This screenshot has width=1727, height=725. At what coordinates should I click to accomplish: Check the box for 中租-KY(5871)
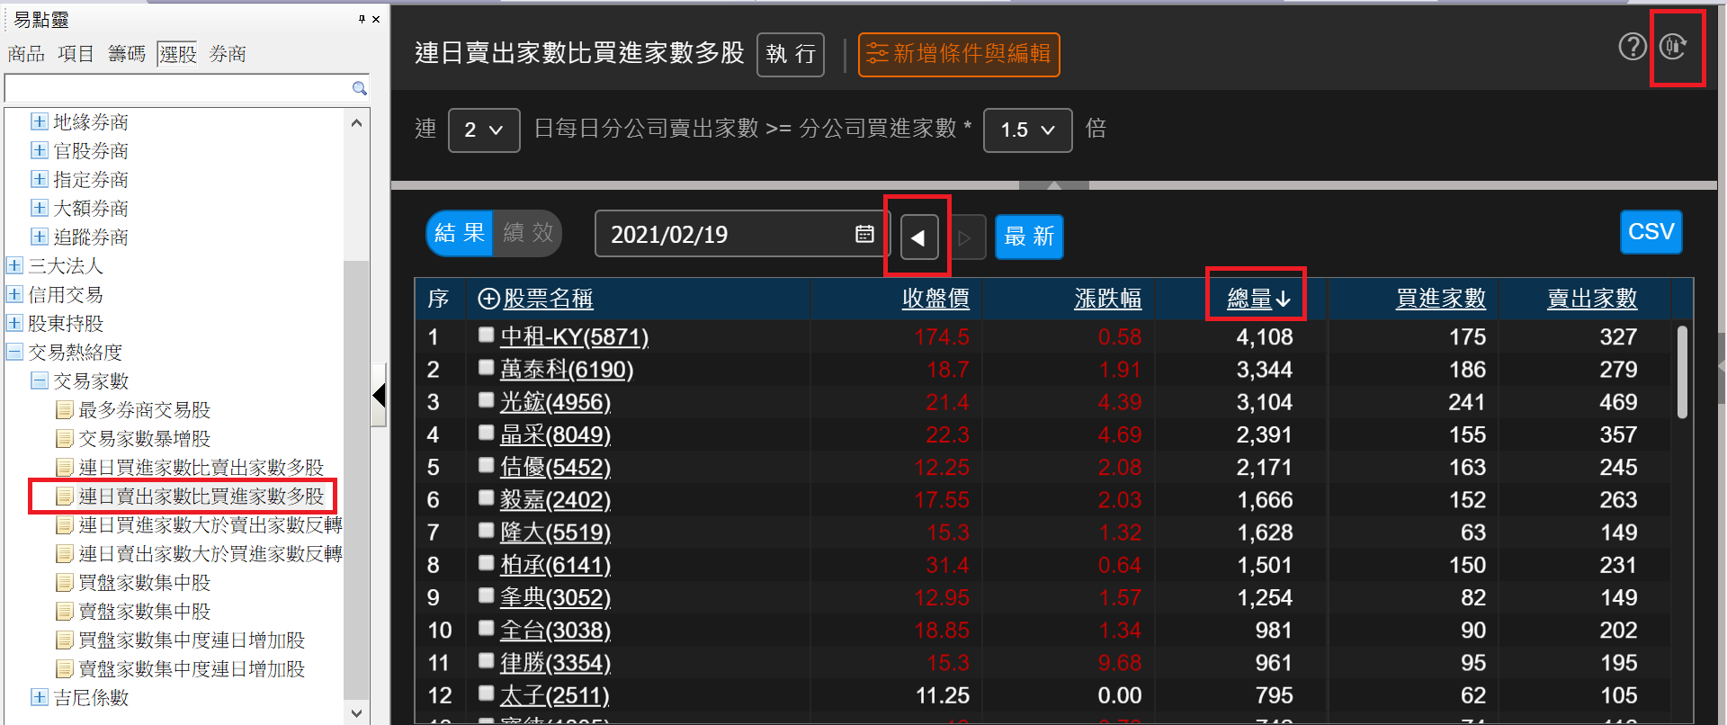(487, 336)
